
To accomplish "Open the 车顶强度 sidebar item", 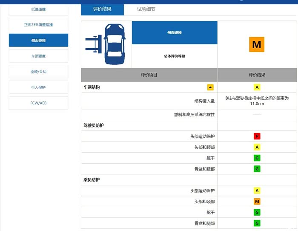I will coord(38,56).
